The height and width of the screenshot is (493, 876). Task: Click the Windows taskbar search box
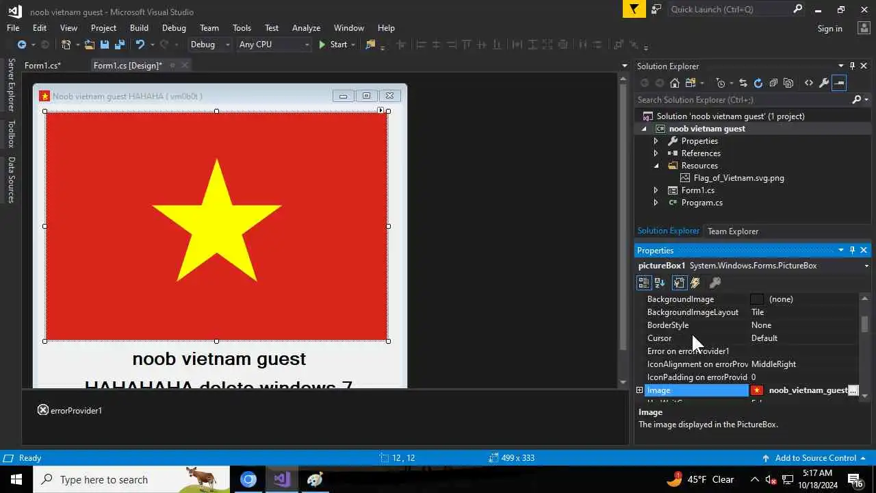pyautogui.click(x=131, y=479)
